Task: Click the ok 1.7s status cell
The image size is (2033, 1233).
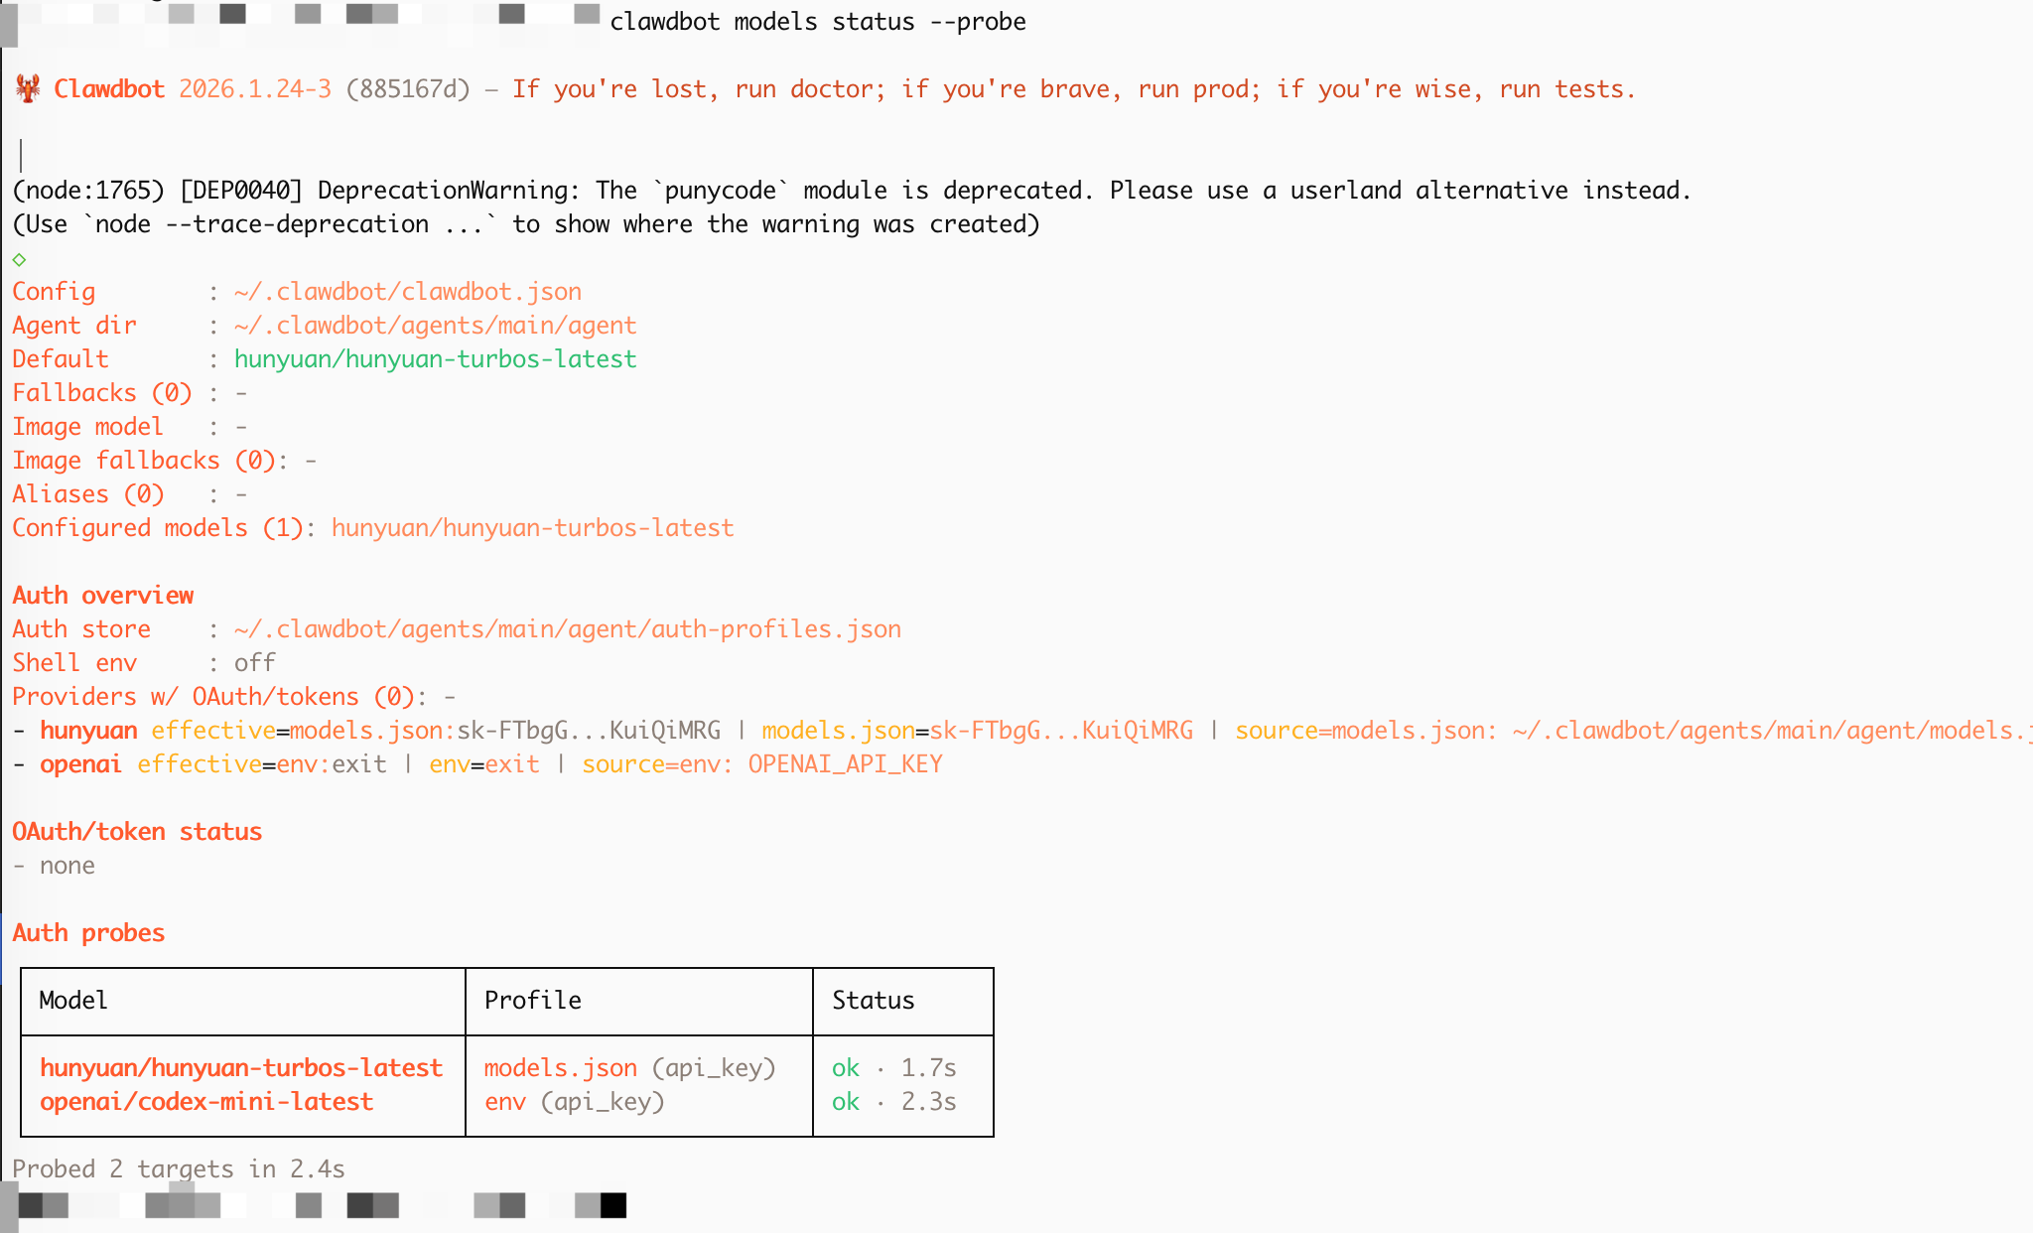Action: 893,1068
